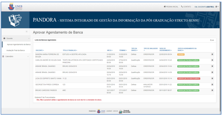
Task: Sort by Início column
Action: [110, 50]
